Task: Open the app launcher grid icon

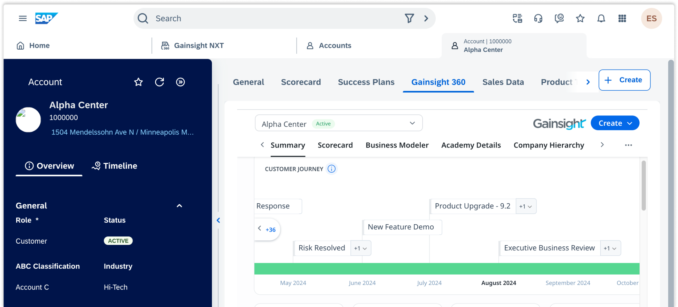Action: (622, 18)
